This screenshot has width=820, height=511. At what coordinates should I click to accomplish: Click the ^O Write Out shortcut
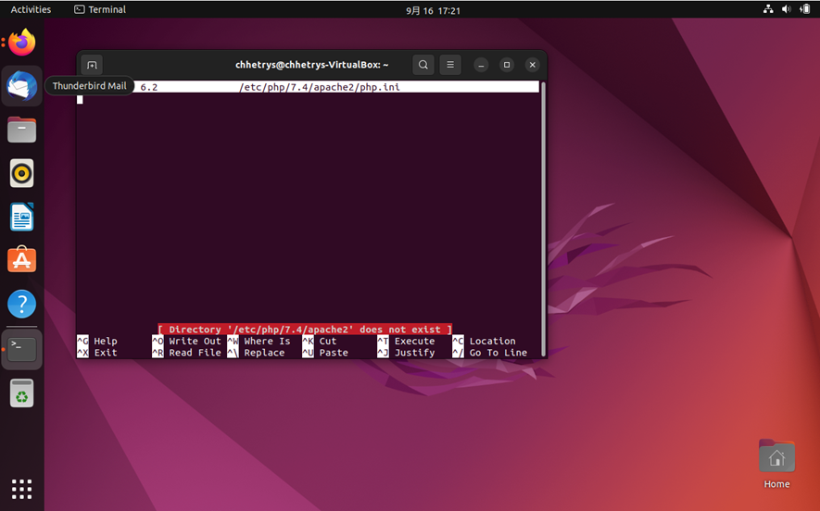186,342
